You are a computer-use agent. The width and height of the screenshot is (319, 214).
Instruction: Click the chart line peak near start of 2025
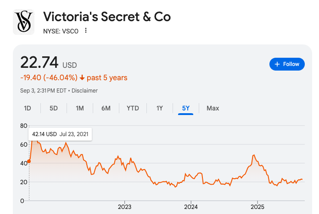click(x=254, y=155)
